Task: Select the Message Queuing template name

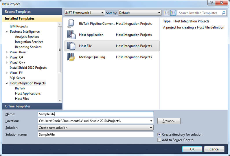Action: (92, 57)
